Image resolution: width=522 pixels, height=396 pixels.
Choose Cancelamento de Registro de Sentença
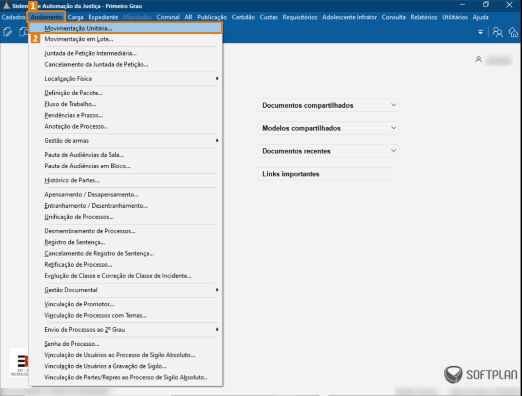pos(125,254)
